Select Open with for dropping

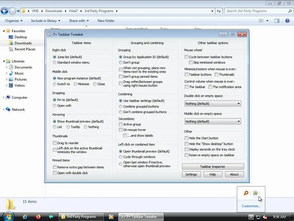[x=55, y=106]
